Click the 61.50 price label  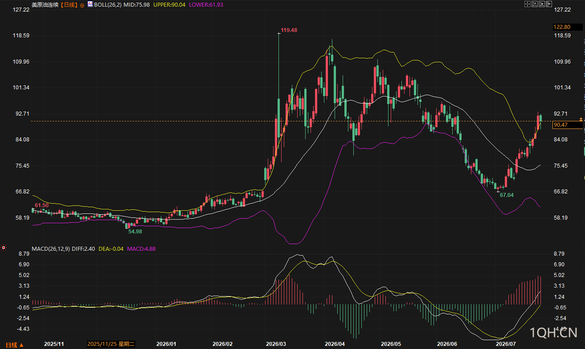(x=41, y=205)
